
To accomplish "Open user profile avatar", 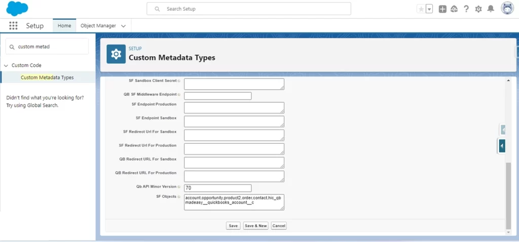I will pyautogui.click(x=507, y=9).
